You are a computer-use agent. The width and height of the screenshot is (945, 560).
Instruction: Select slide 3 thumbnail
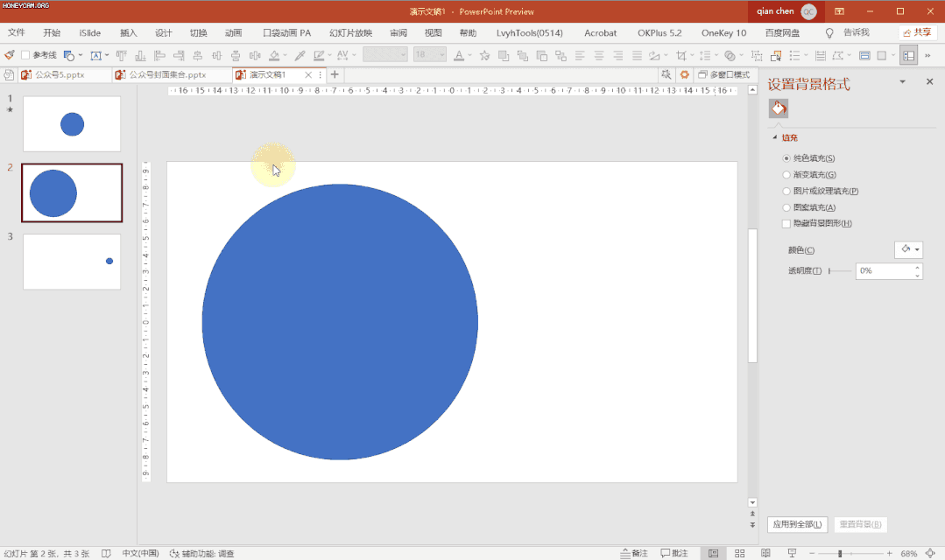coord(72,262)
